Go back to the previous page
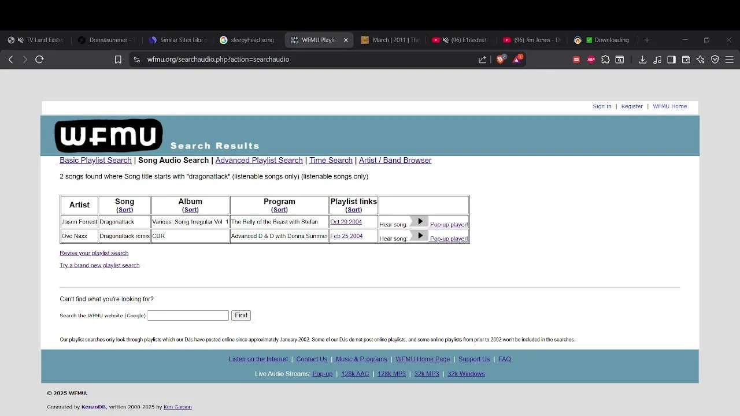The width and height of the screenshot is (740, 416). point(10,60)
